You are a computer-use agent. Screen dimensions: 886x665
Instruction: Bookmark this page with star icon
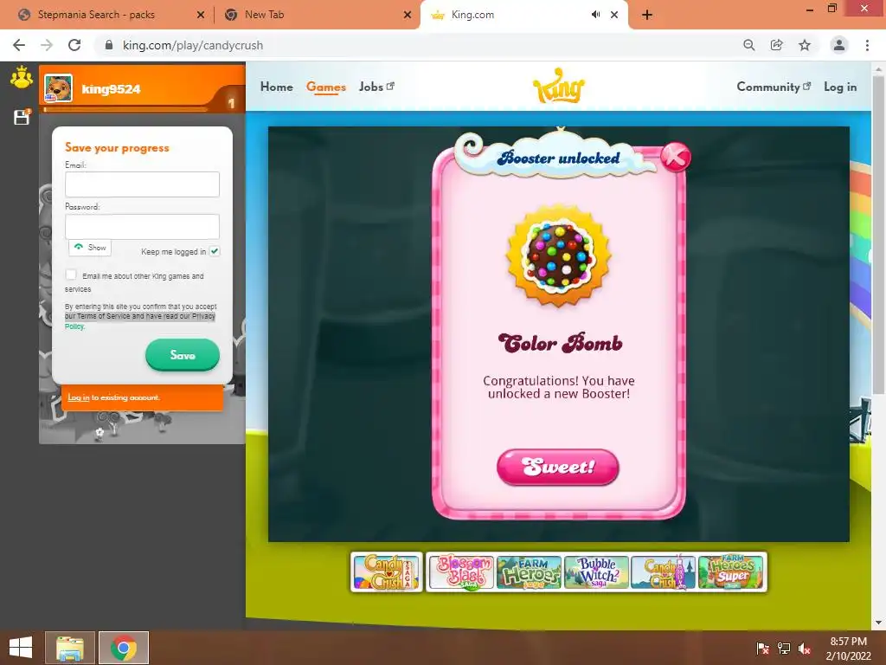pyautogui.click(x=805, y=45)
